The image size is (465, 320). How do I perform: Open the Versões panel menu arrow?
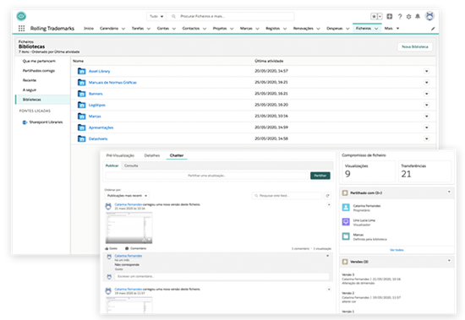[x=449, y=261]
